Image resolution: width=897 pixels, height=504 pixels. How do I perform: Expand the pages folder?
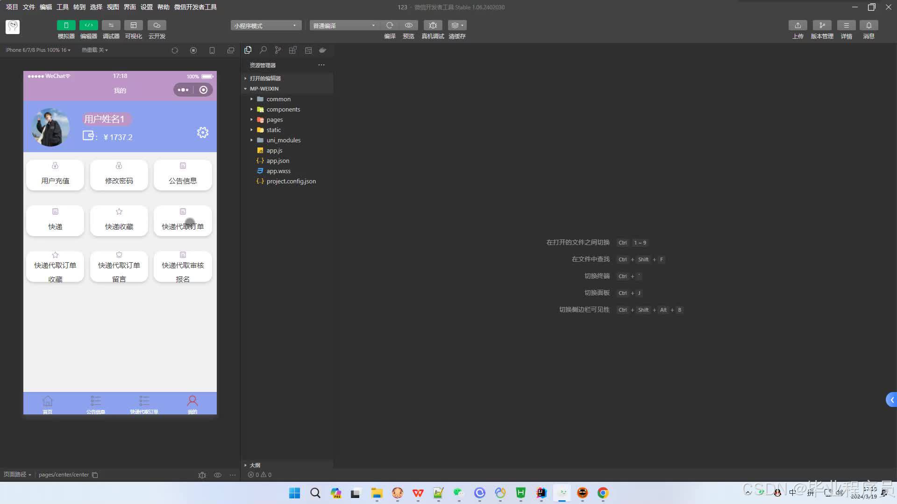(x=274, y=120)
